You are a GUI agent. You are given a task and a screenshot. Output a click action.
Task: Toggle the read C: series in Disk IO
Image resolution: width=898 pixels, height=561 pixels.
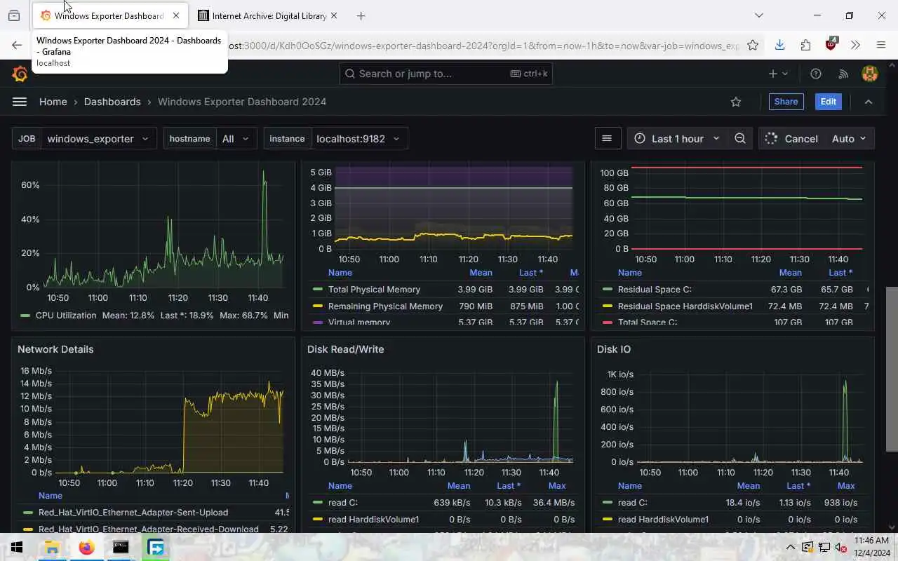(632, 503)
